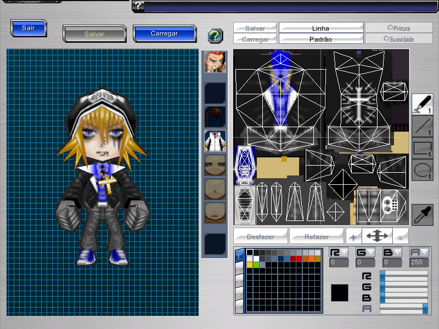Click the B color slider handle
Viewport: 439px width, 329px height.
pyautogui.click(x=382, y=297)
